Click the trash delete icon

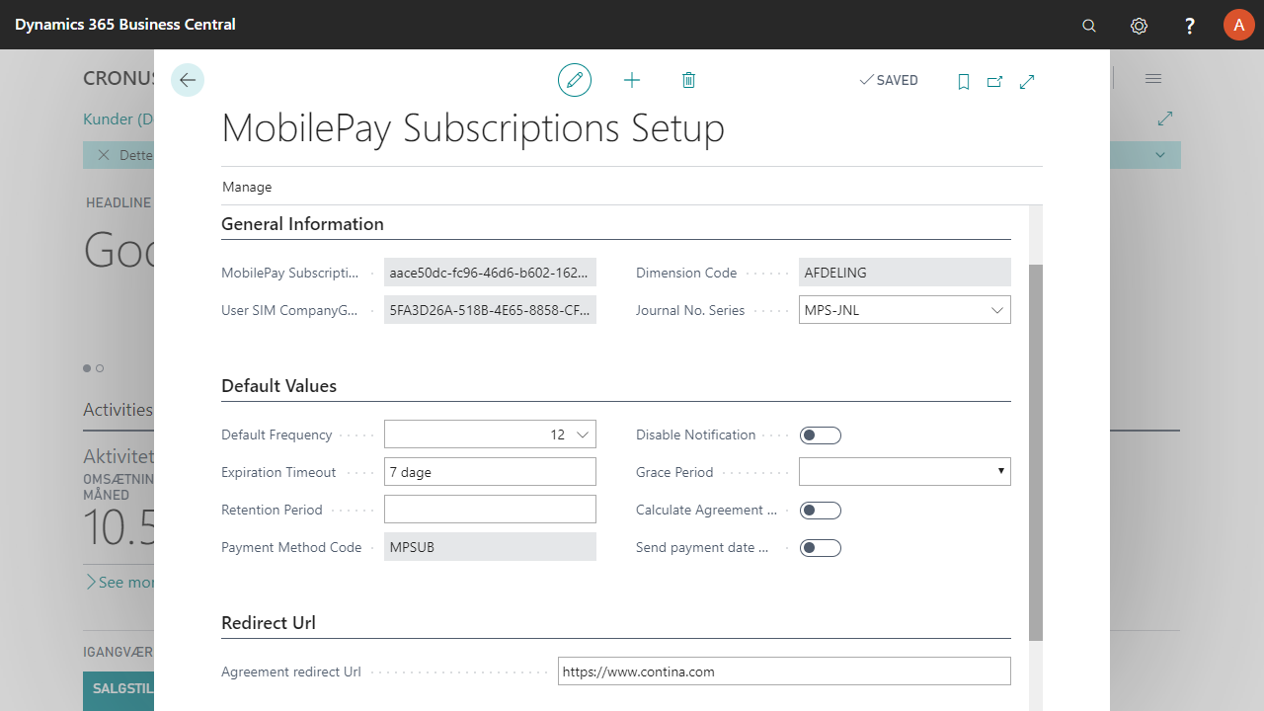coord(689,80)
